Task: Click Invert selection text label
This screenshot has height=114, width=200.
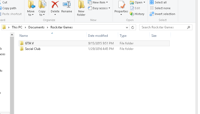Action: tap(165, 14)
